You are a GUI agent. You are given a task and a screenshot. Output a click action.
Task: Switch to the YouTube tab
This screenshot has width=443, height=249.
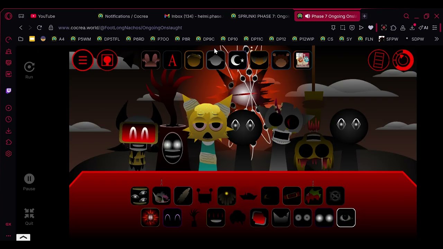point(43,16)
